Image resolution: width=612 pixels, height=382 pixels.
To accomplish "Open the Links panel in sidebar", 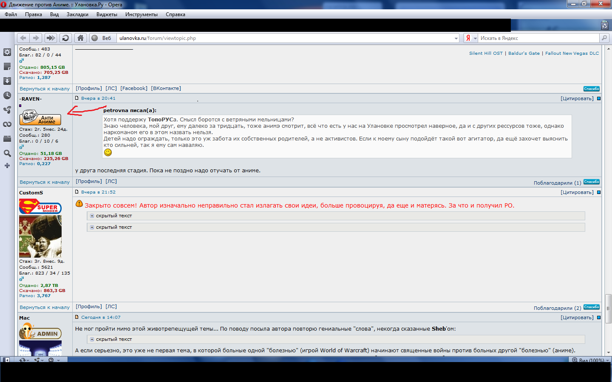I will click(x=7, y=124).
